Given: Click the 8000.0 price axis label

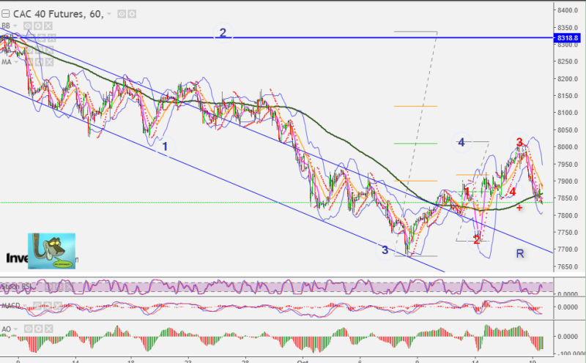Looking at the screenshot, I should (568, 147).
